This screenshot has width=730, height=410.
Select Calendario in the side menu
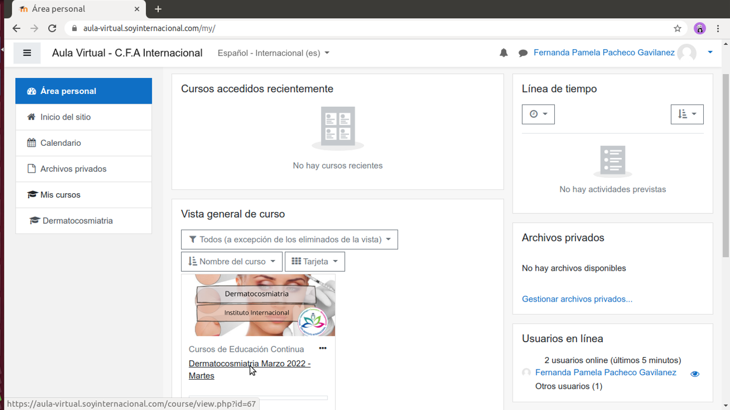60,143
